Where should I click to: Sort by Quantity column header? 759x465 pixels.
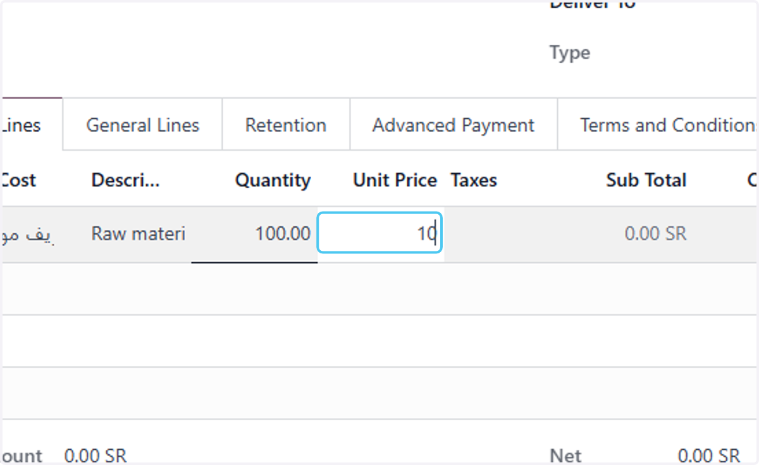[x=273, y=180]
